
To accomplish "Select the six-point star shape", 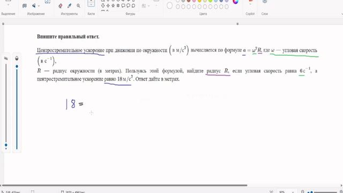I will click(x=118, y=5).
